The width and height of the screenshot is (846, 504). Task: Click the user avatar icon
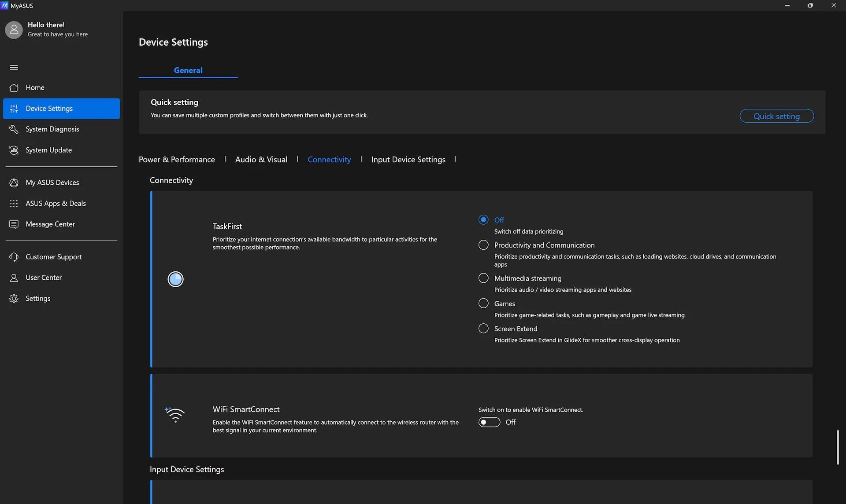(x=14, y=29)
